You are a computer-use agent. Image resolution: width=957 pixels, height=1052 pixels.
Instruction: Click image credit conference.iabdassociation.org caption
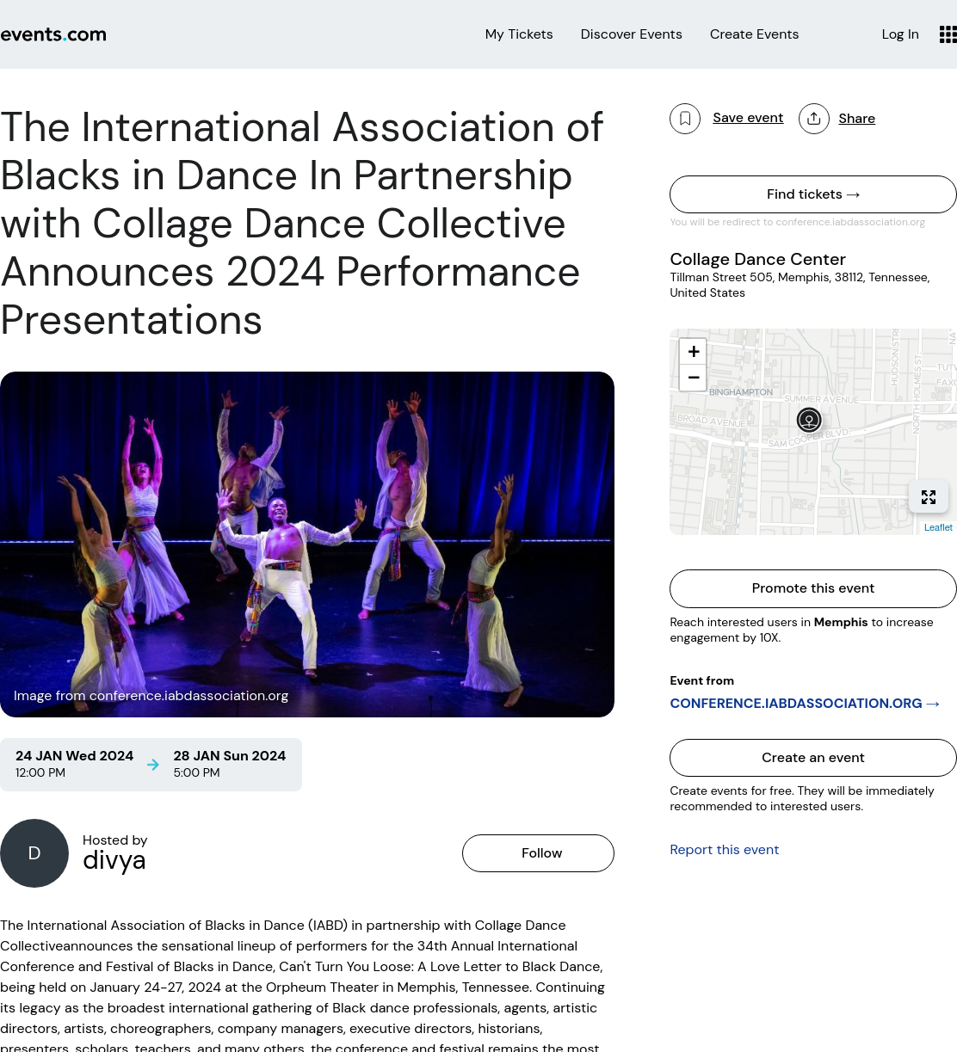[151, 695]
